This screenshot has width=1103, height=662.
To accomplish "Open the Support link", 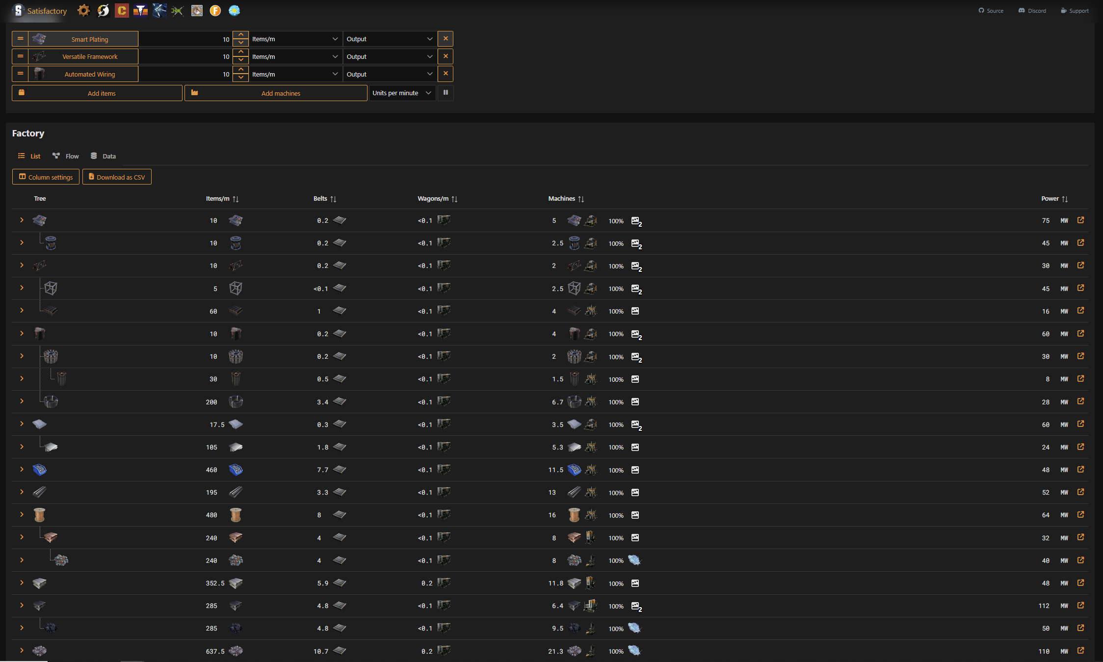I will coord(1075,10).
